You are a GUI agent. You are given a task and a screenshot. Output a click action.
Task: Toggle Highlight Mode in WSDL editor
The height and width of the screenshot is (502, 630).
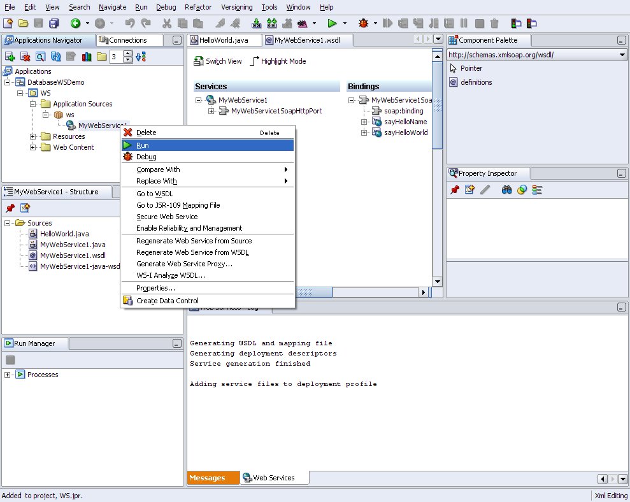pos(278,61)
